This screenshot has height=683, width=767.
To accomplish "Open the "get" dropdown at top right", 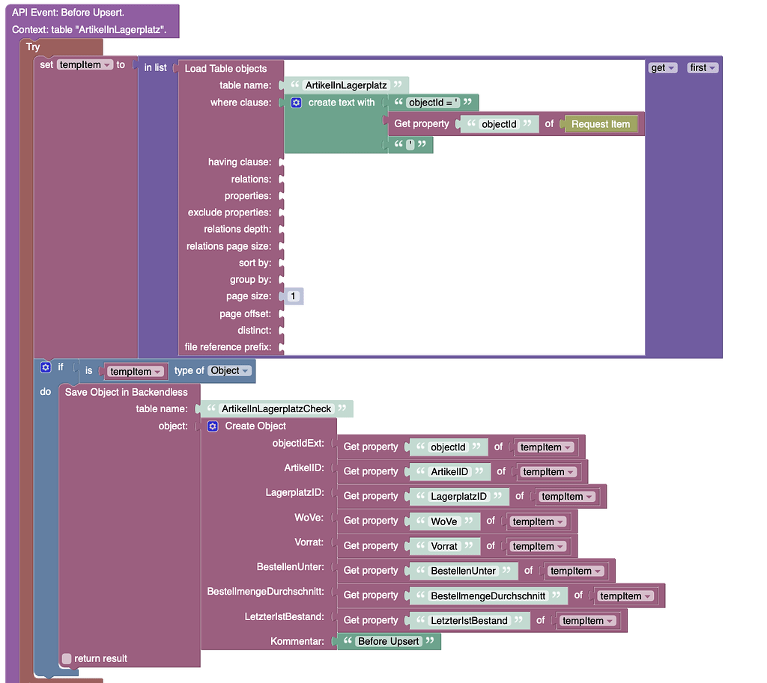I will pyautogui.click(x=662, y=67).
